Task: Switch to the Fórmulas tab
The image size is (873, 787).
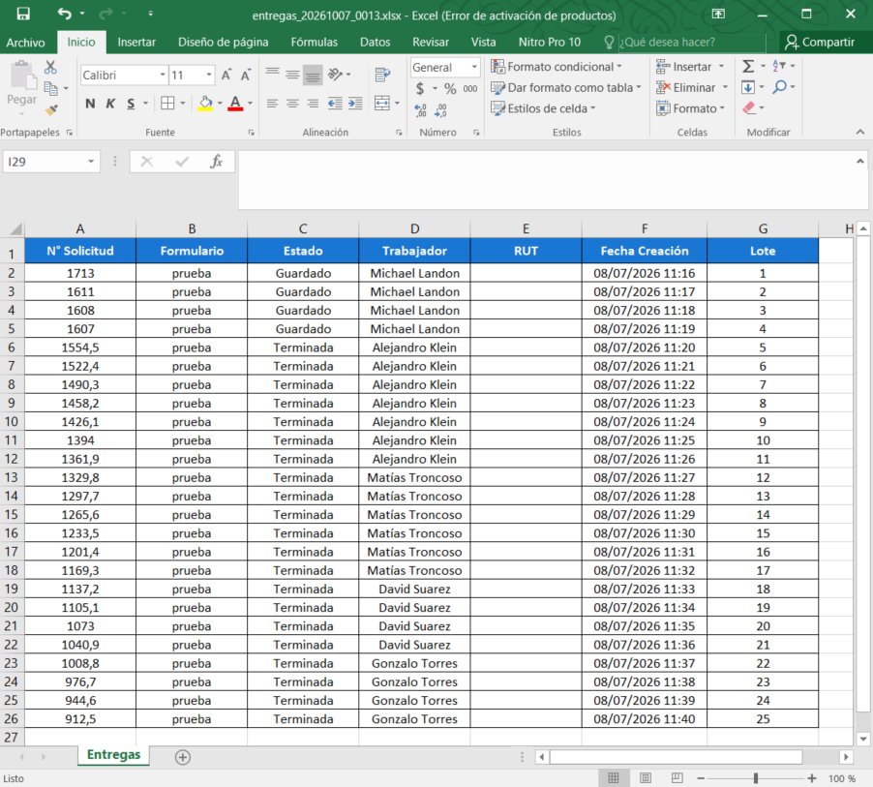Action: tap(314, 43)
